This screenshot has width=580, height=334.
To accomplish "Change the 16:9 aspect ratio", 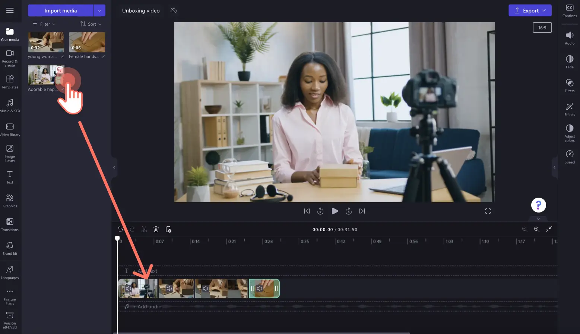I will 542,27.
